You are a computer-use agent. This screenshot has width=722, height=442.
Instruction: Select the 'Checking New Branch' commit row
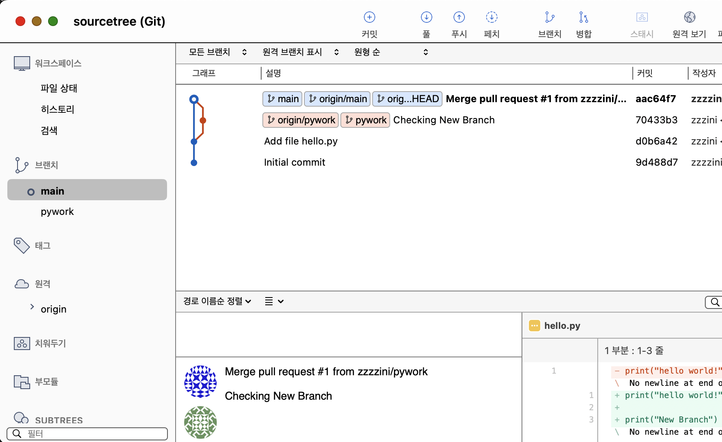449,120
